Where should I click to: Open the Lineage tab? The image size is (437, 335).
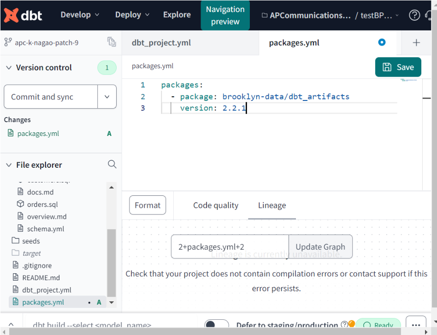click(x=272, y=206)
